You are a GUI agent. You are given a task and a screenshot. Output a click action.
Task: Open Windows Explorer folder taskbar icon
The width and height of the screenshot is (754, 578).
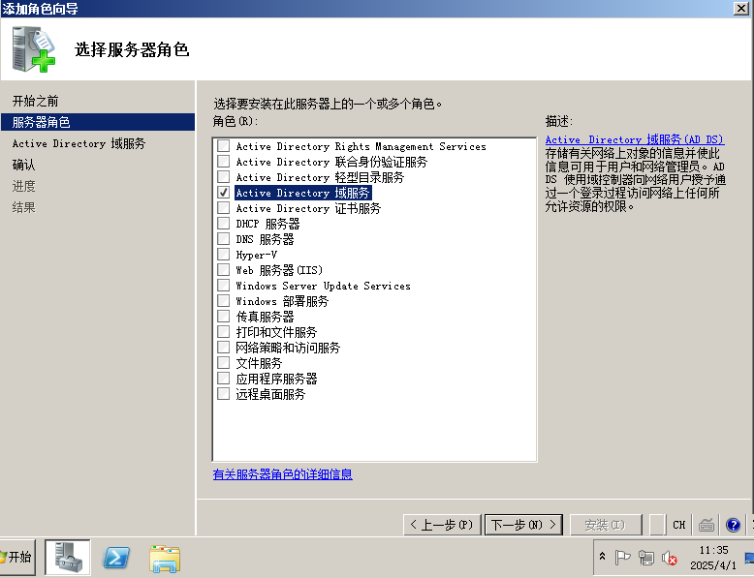point(165,559)
